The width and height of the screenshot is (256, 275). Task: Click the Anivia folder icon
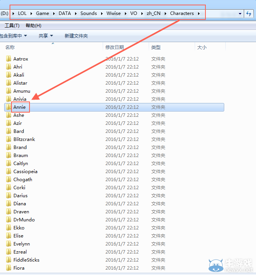[x=8, y=99]
